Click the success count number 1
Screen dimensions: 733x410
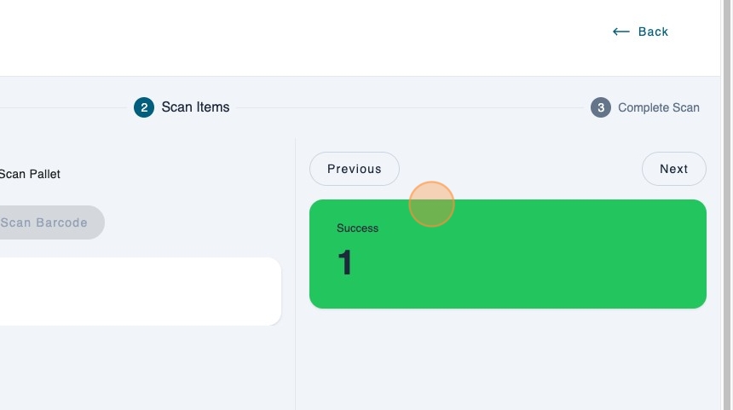345,263
